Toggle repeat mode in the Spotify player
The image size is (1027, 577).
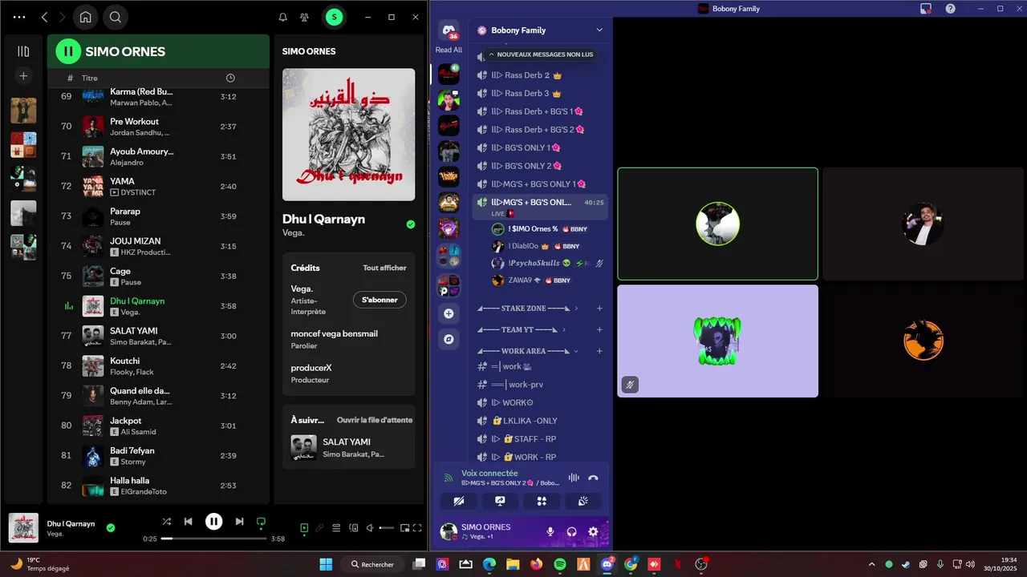pos(261,522)
